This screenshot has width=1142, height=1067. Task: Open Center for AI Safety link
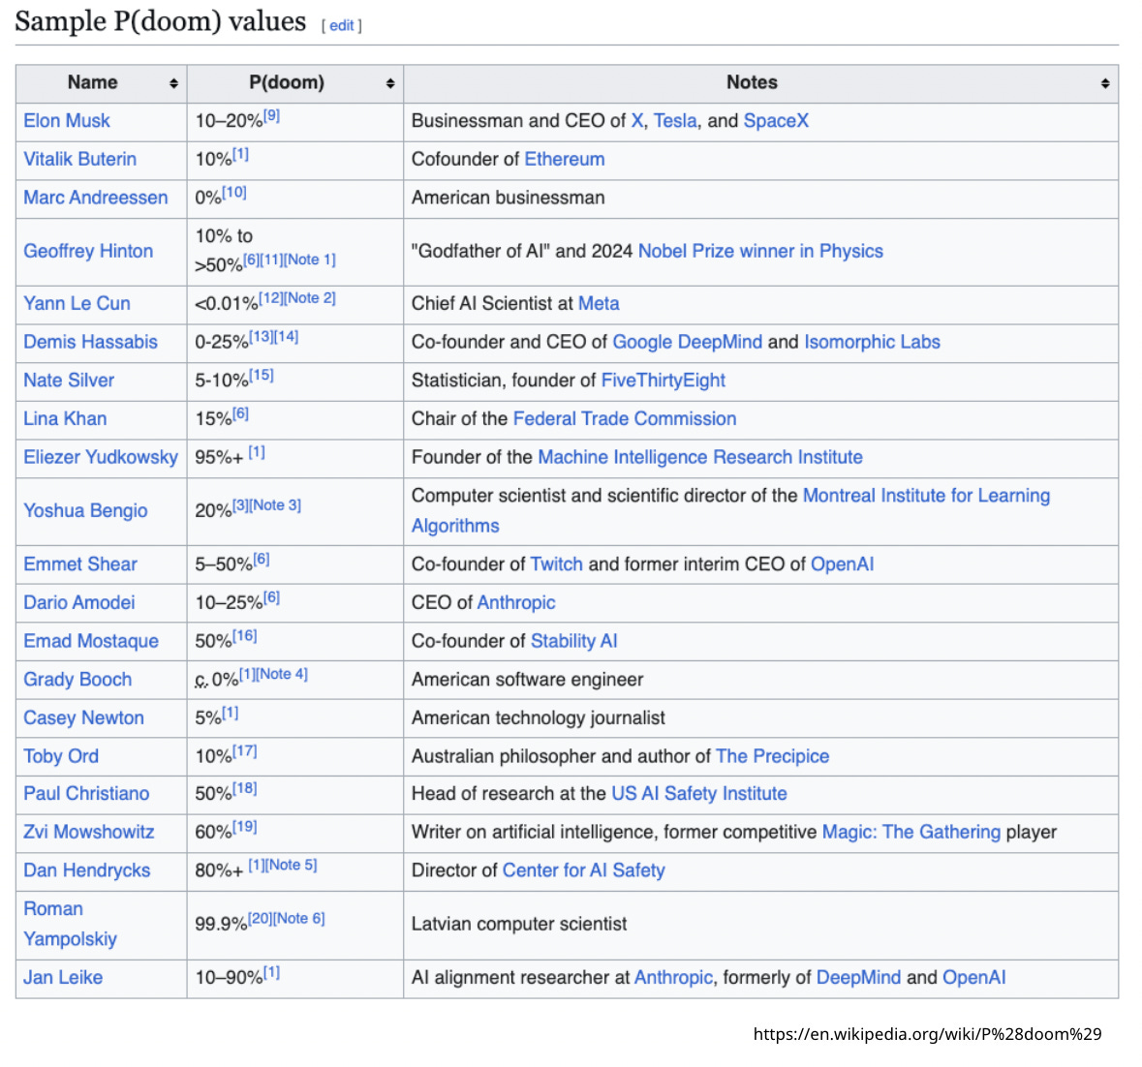click(583, 871)
